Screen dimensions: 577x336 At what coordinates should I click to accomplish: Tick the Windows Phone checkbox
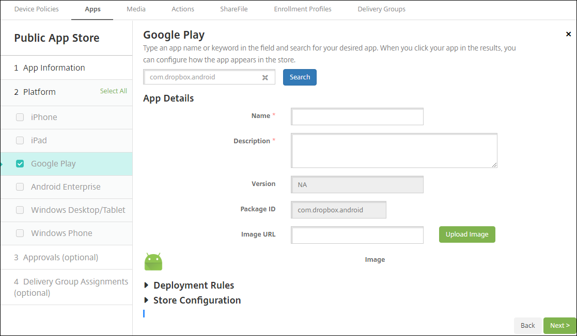click(20, 233)
